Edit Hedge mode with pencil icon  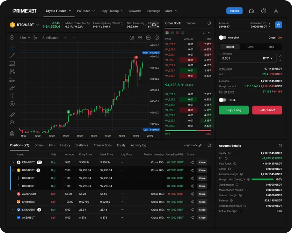pos(200,145)
